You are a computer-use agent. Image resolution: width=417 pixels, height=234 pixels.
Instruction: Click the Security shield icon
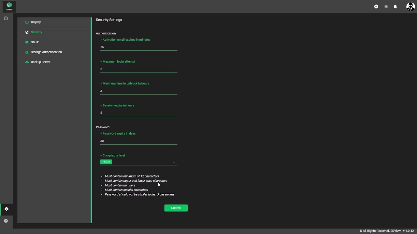[27, 32]
